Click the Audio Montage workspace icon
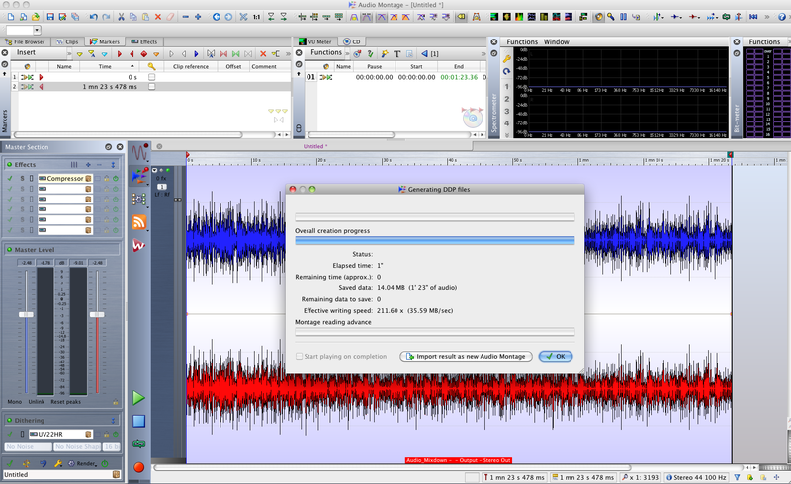 click(x=139, y=176)
